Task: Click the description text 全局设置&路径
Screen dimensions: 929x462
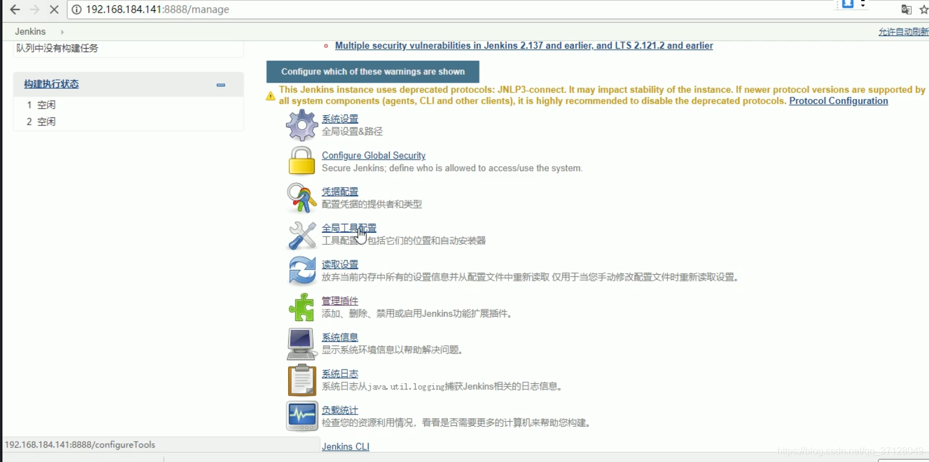Action: 352,131
